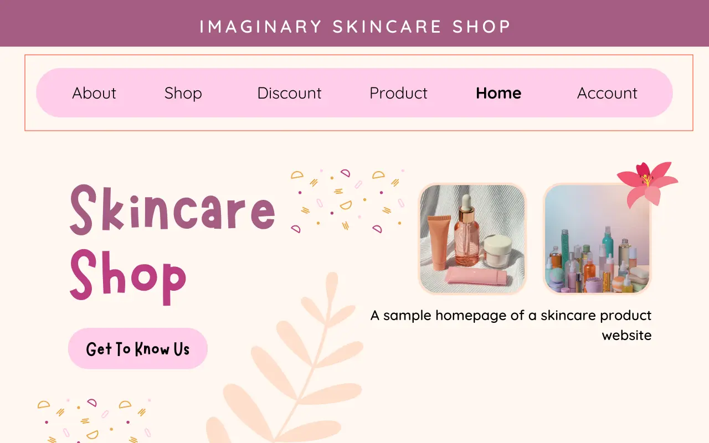
Task: Open the Product page link
Action: pyautogui.click(x=398, y=93)
